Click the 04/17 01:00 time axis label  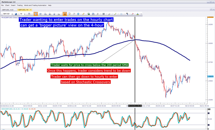pyautogui.click(x=87, y=106)
